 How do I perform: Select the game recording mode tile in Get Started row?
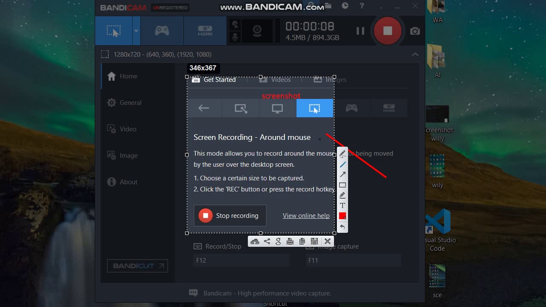351,108
